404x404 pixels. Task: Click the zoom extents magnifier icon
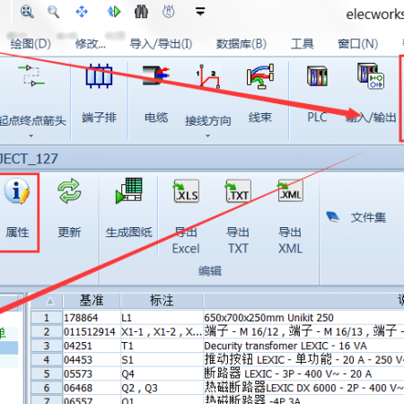pos(27,12)
